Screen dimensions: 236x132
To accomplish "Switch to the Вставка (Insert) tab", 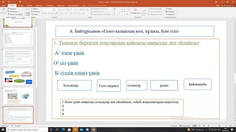I will (21, 5).
